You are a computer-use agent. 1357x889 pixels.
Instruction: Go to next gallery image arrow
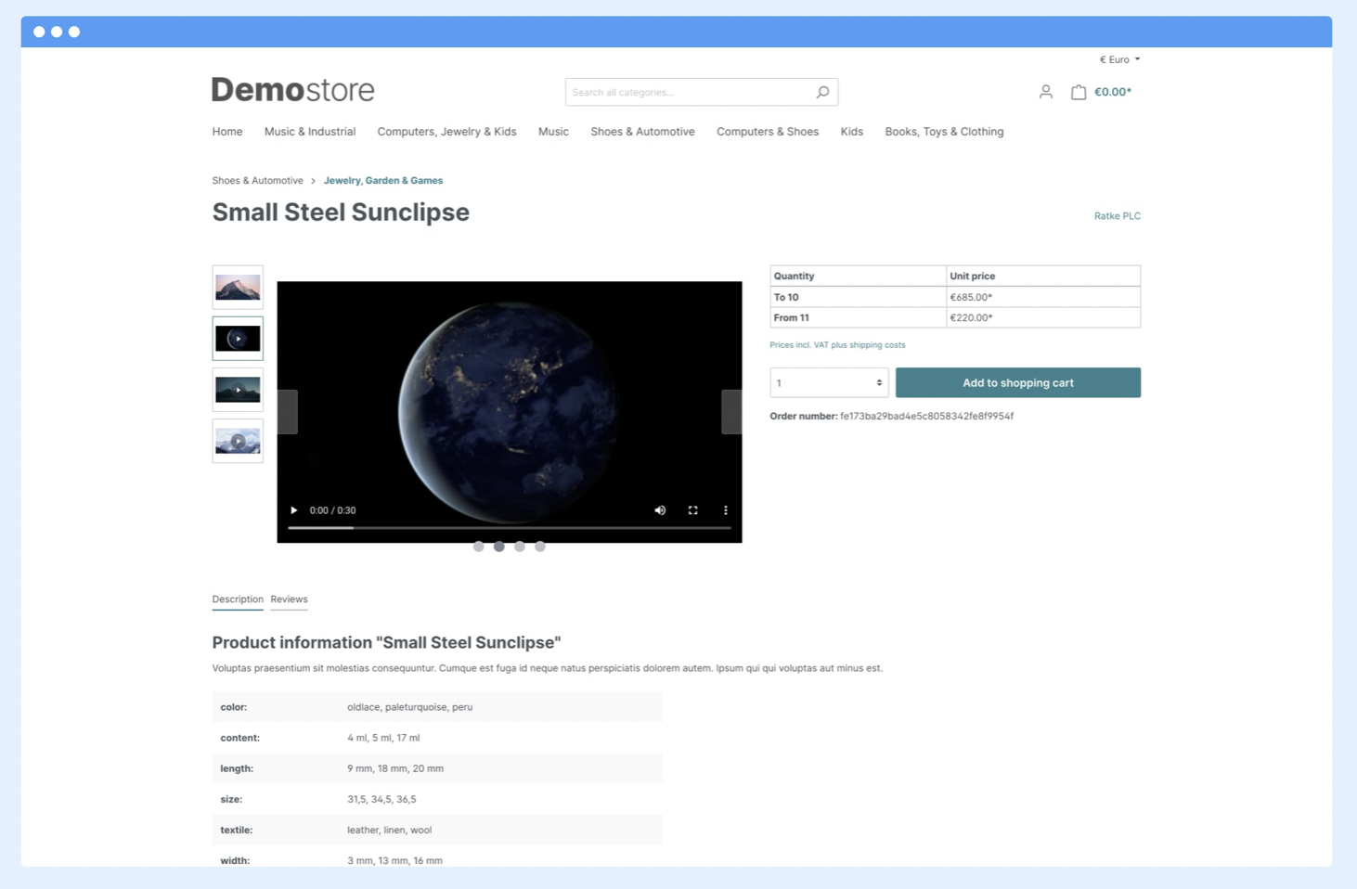tap(731, 412)
